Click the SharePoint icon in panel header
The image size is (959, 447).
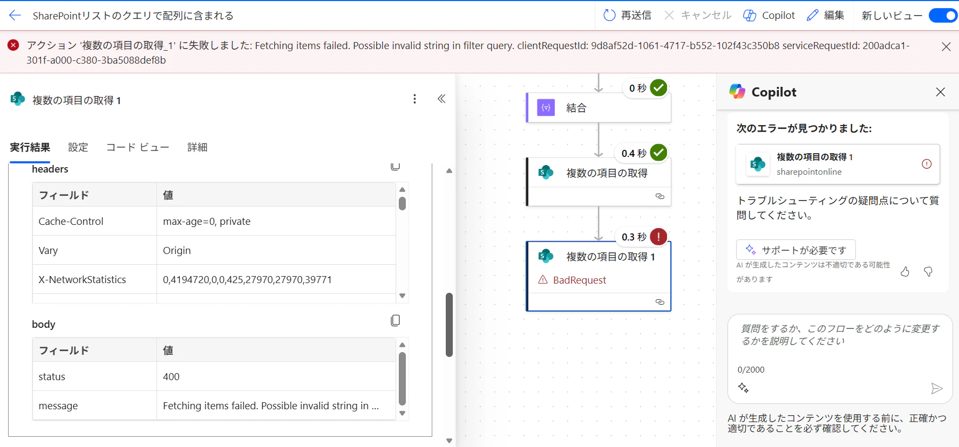18,99
